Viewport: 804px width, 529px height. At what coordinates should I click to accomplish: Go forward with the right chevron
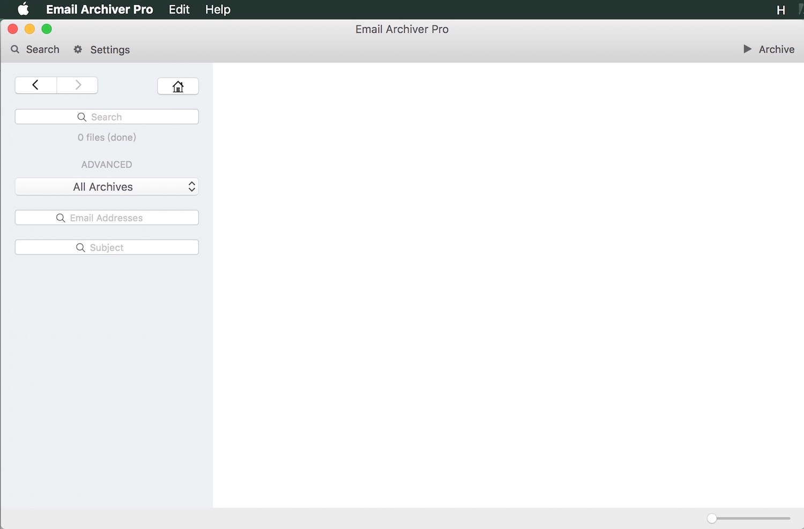(x=78, y=85)
